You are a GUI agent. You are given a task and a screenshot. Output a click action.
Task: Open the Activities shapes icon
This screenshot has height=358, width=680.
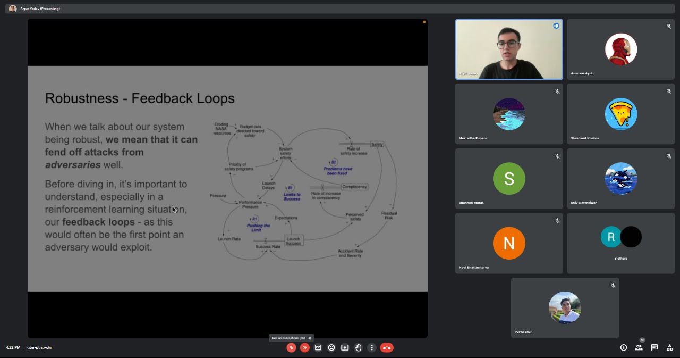(670, 347)
